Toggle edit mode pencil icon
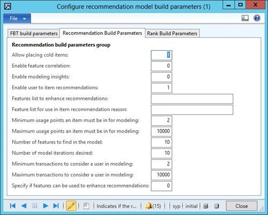 [x=71, y=206]
